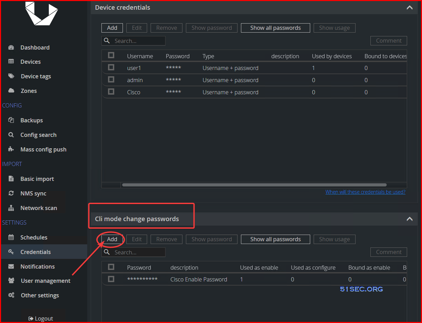The width and height of the screenshot is (422, 323).
Task: Add a new device credential
Action: [112, 28]
